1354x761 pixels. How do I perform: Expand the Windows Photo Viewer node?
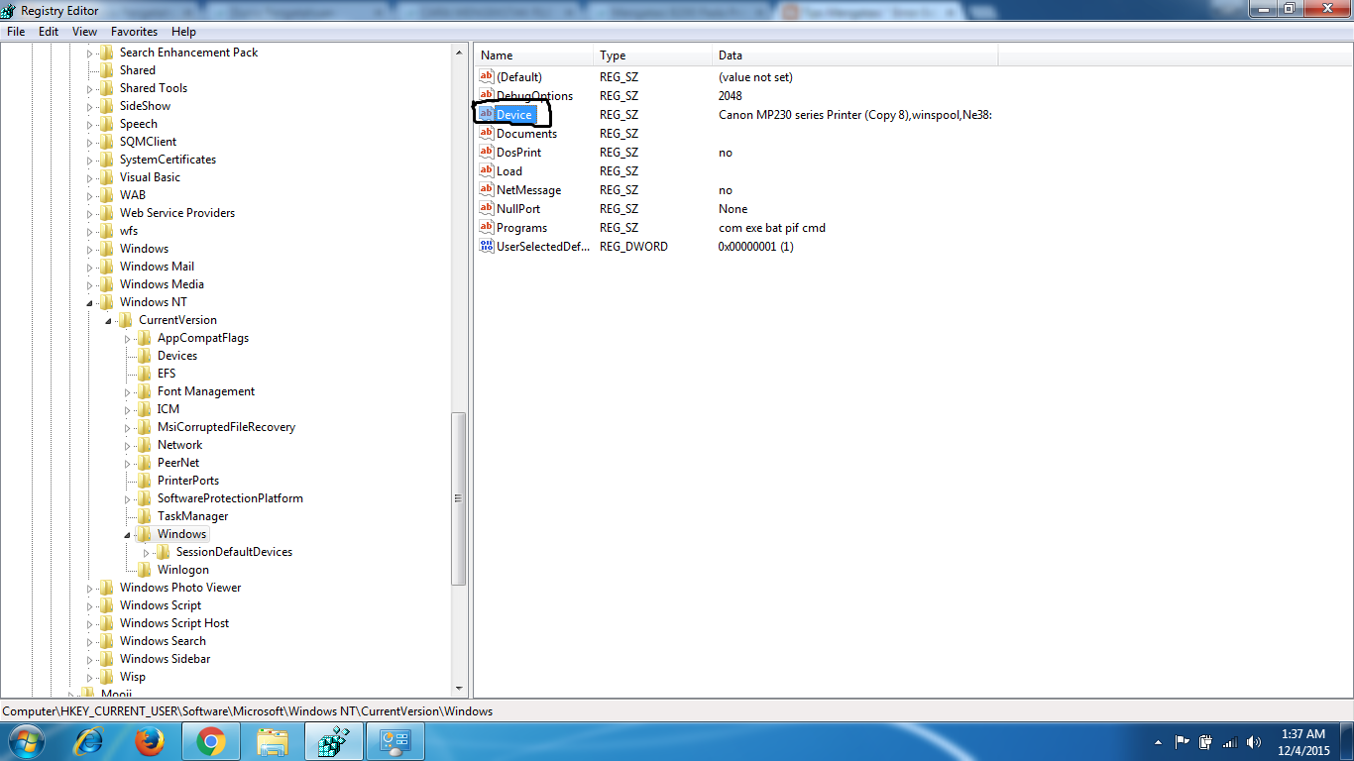pos(89,588)
